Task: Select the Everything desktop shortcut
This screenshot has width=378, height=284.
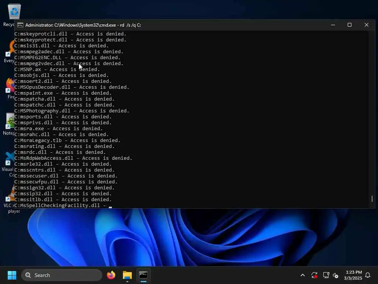Action: pyautogui.click(x=9, y=52)
